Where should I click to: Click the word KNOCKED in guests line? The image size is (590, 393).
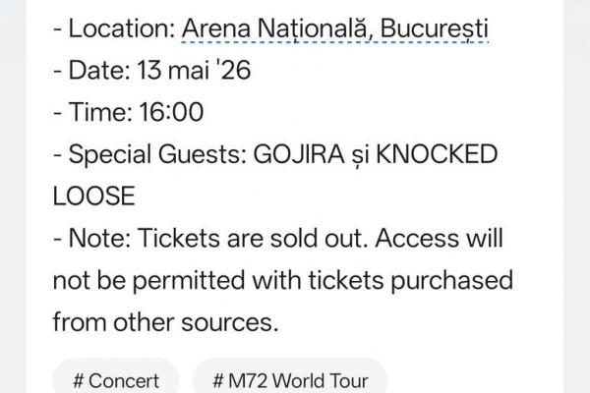(x=437, y=154)
